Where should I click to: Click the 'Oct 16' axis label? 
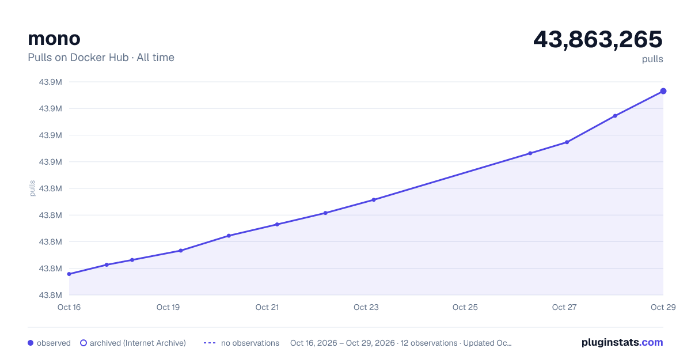[x=69, y=307]
